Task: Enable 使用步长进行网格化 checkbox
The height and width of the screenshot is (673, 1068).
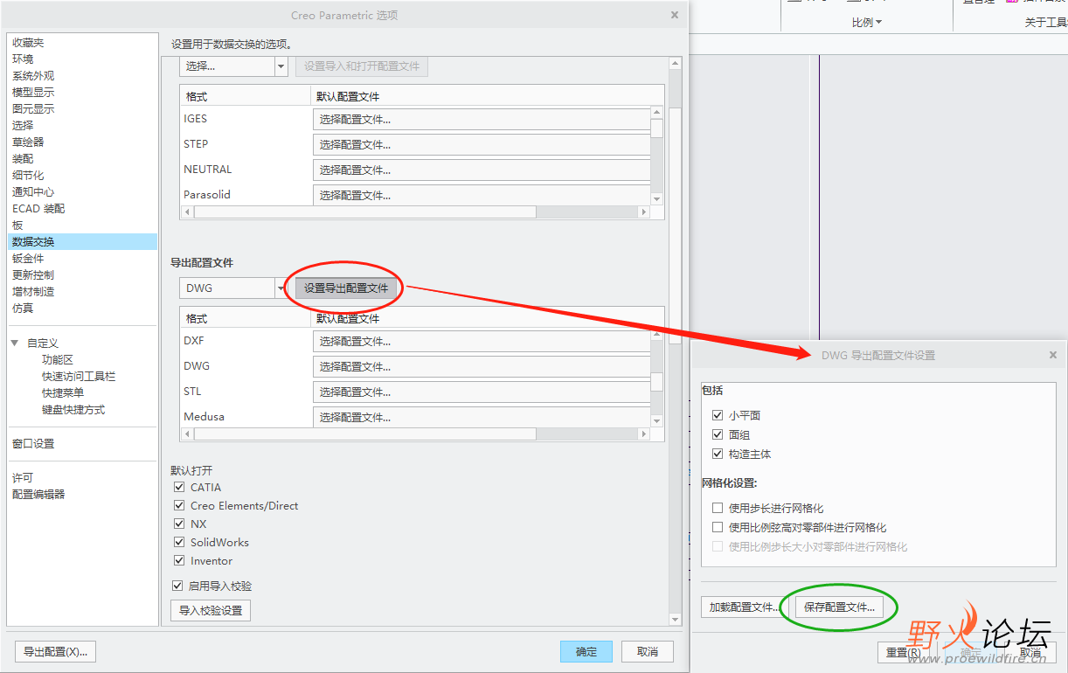Action: click(718, 509)
